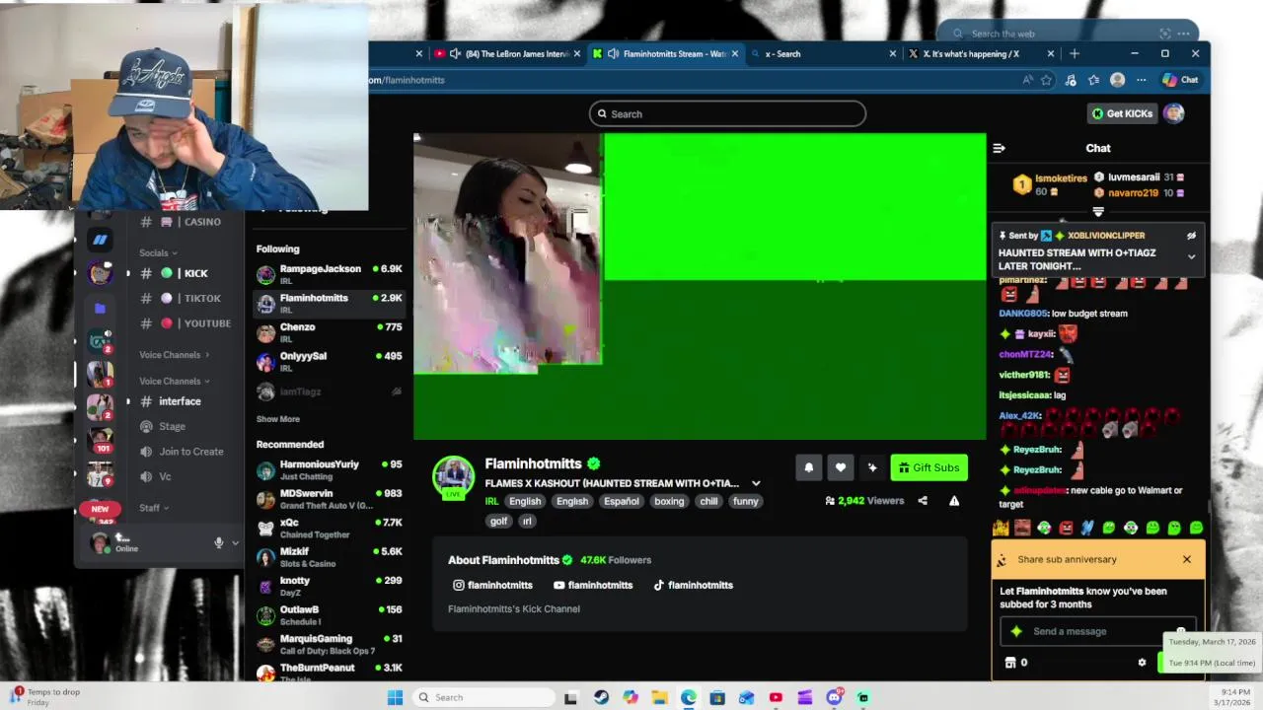Open the TikTok link flaminhotmitts
The width and height of the screenshot is (1263, 710).
[x=693, y=585]
